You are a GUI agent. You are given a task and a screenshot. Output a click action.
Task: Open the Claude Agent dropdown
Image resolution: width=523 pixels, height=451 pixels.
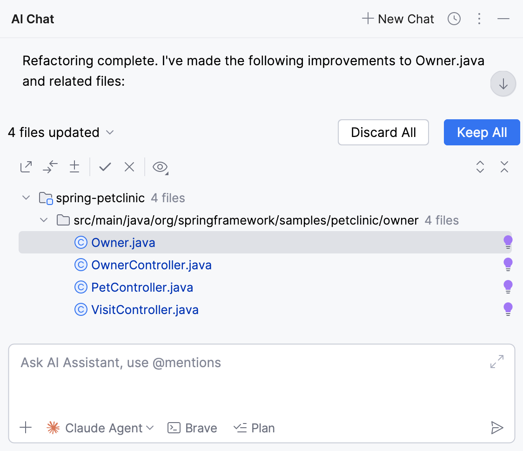[101, 428]
